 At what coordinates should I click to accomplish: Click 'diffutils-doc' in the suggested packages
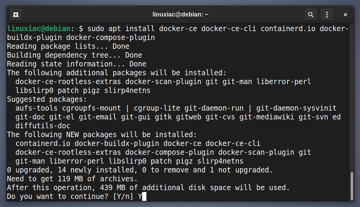pos(43,126)
